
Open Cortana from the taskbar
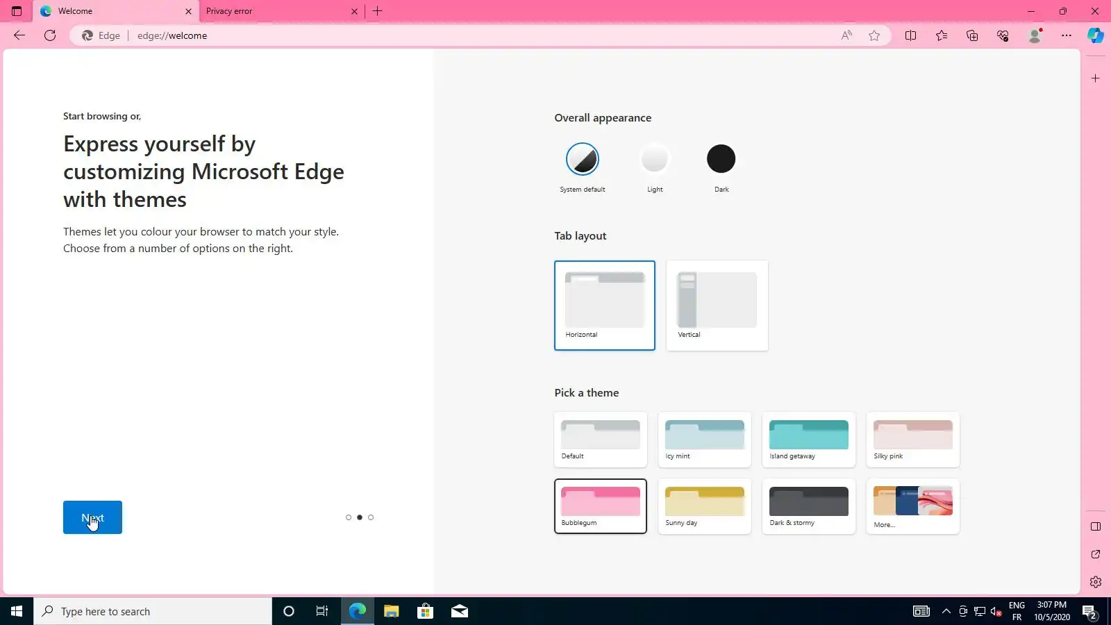[289, 611]
